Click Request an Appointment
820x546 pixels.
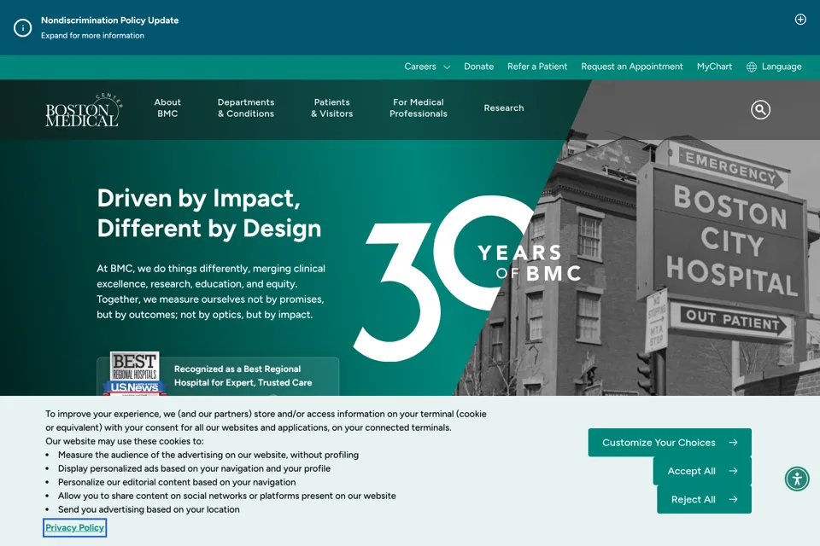coord(632,67)
